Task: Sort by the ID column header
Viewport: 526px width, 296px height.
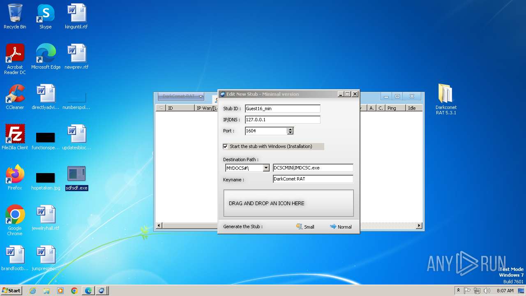Action: point(180,108)
